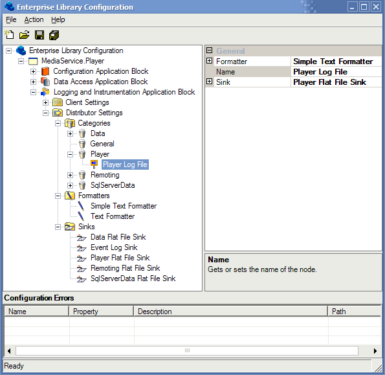
Task: Click the Open Application folder icon
Action: point(25,35)
